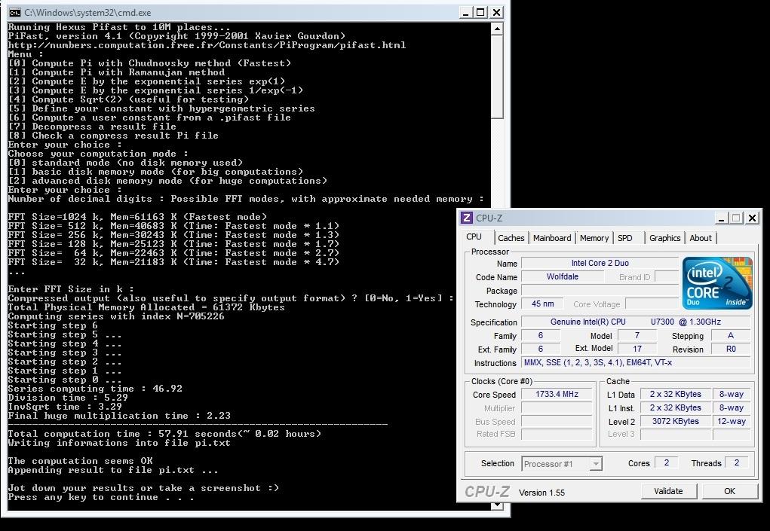Close the cmd.exe window
The width and height of the screenshot is (770, 531).
click(x=496, y=12)
